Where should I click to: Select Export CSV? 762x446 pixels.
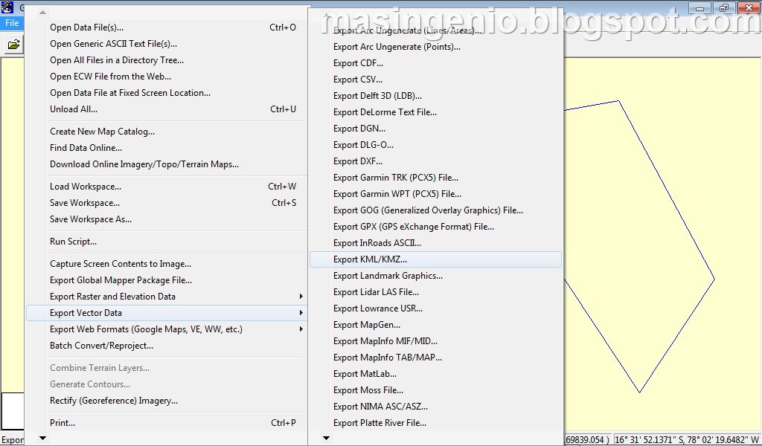356,79
